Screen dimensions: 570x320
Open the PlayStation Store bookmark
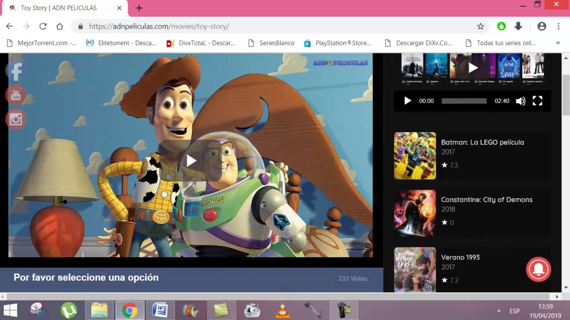pos(338,43)
